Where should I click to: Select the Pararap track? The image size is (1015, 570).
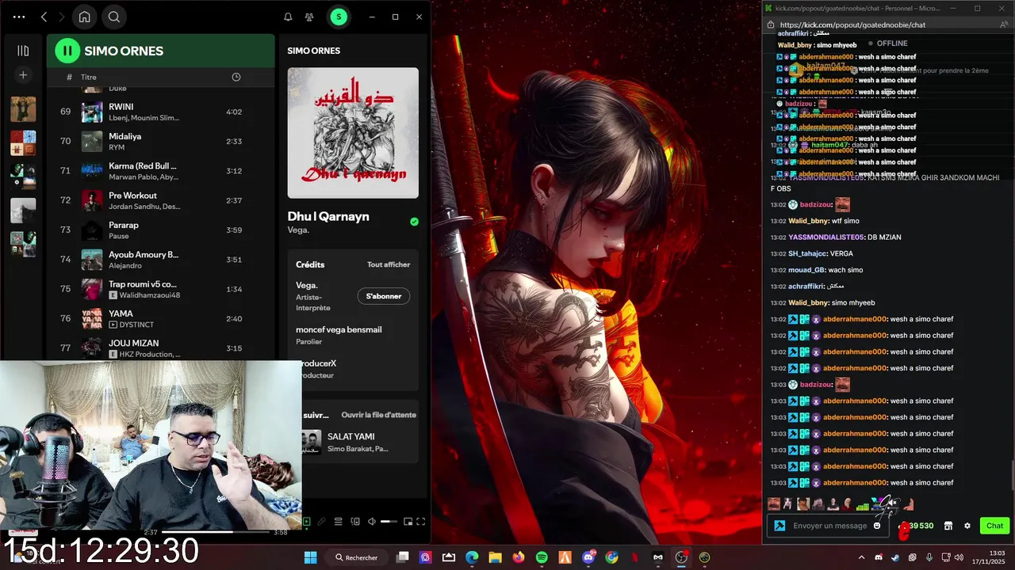[160, 230]
